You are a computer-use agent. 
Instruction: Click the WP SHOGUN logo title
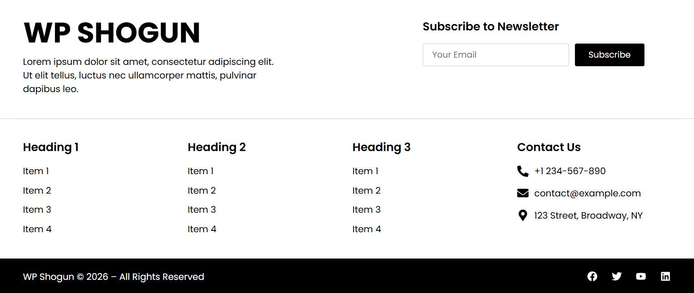(x=111, y=33)
